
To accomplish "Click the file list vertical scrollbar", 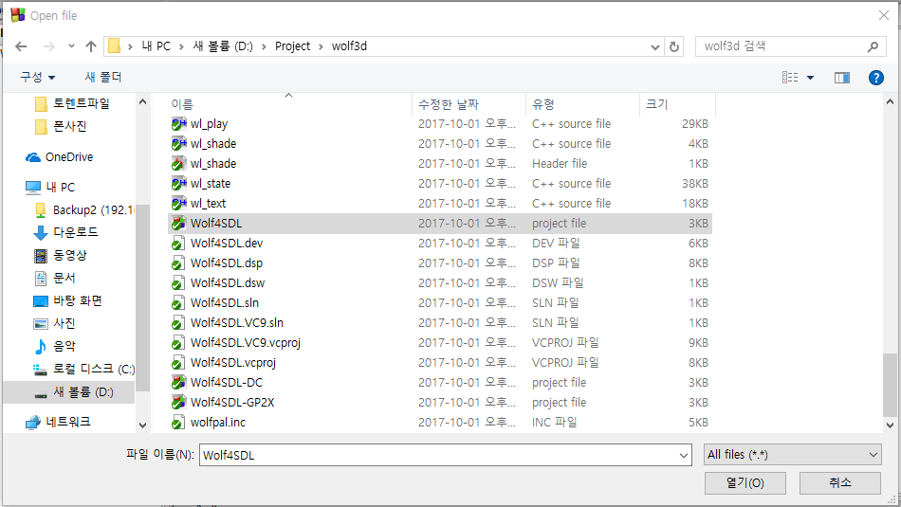I will 889,384.
